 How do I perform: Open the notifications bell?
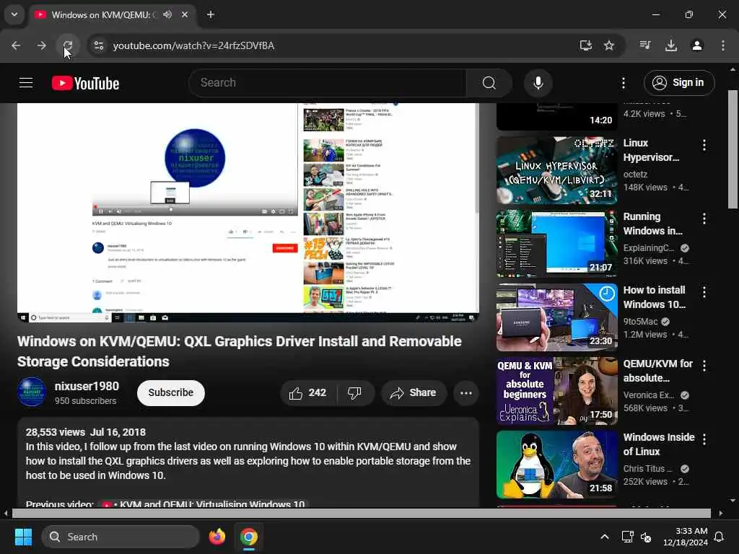720,537
